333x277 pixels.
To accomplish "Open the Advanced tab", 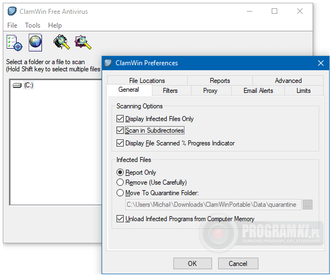I will pyautogui.click(x=288, y=81).
